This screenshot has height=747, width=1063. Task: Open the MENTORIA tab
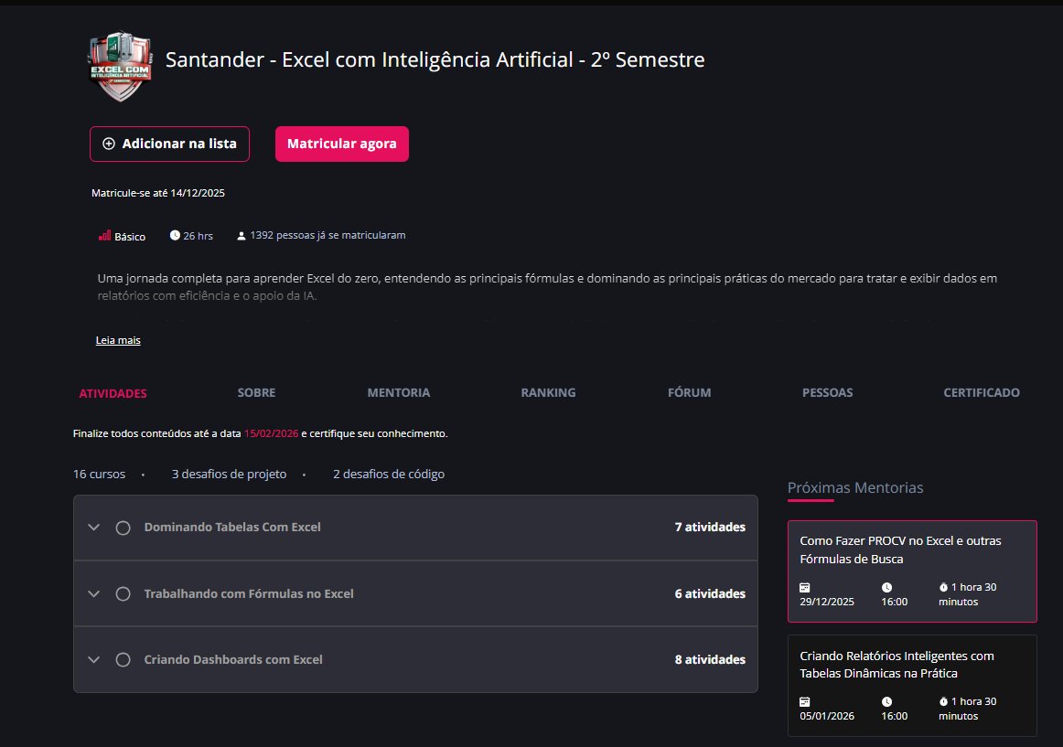[399, 392]
